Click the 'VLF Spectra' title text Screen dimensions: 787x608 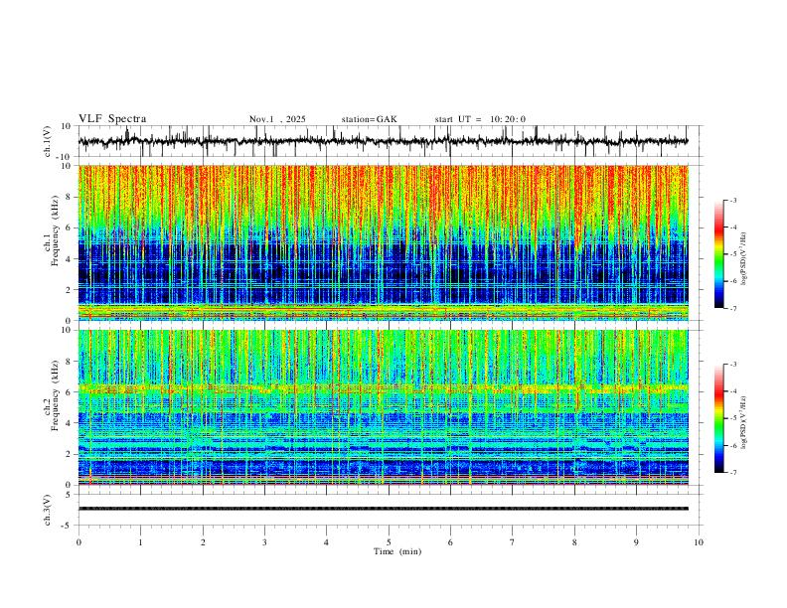coord(112,119)
